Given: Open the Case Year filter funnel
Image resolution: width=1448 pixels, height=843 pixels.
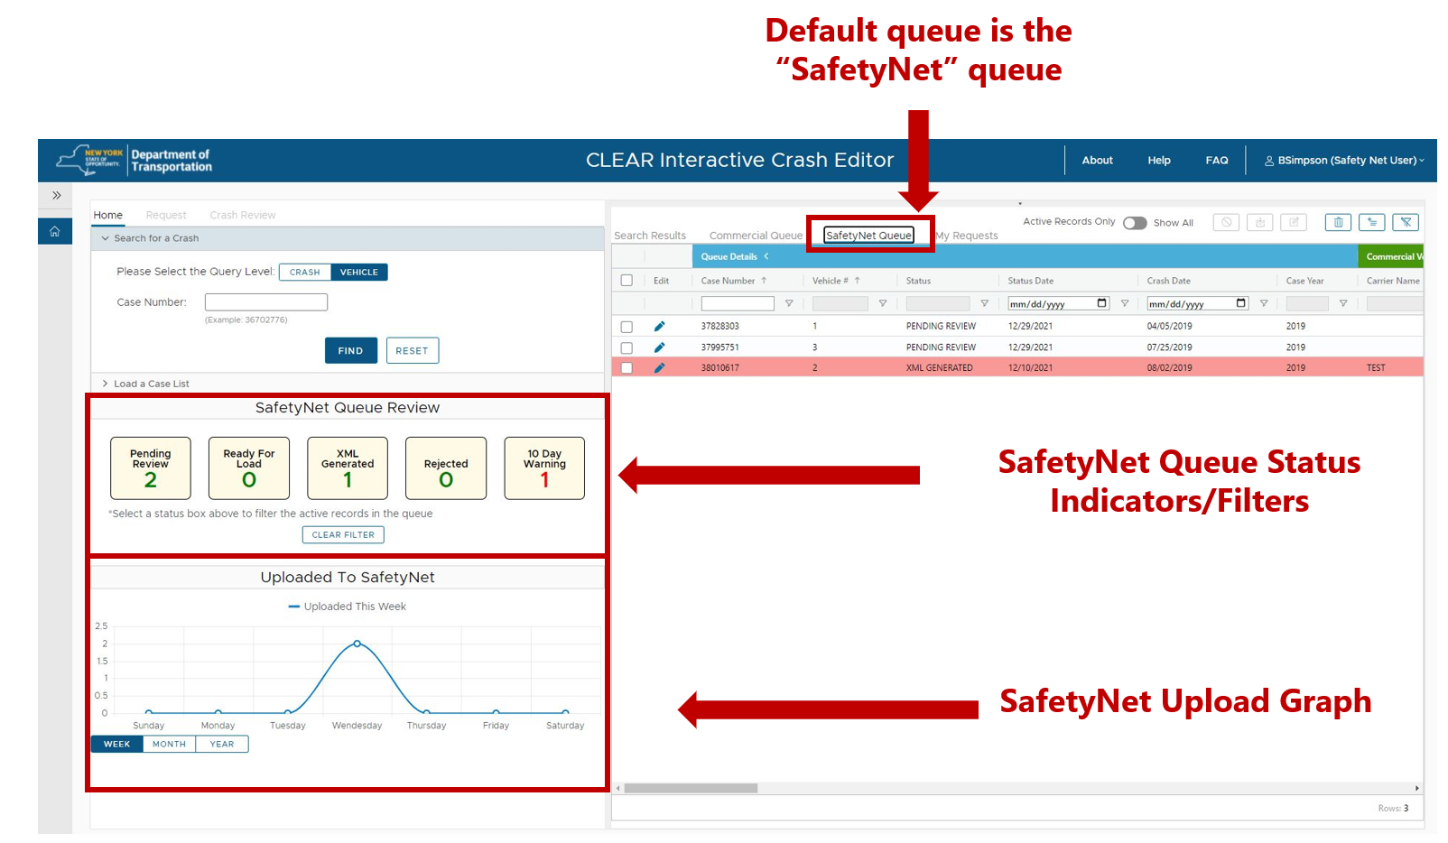Looking at the screenshot, I should (1343, 303).
